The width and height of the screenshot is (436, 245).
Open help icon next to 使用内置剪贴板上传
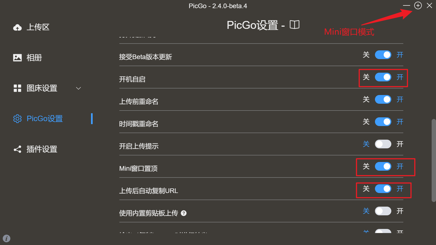point(184,213)
